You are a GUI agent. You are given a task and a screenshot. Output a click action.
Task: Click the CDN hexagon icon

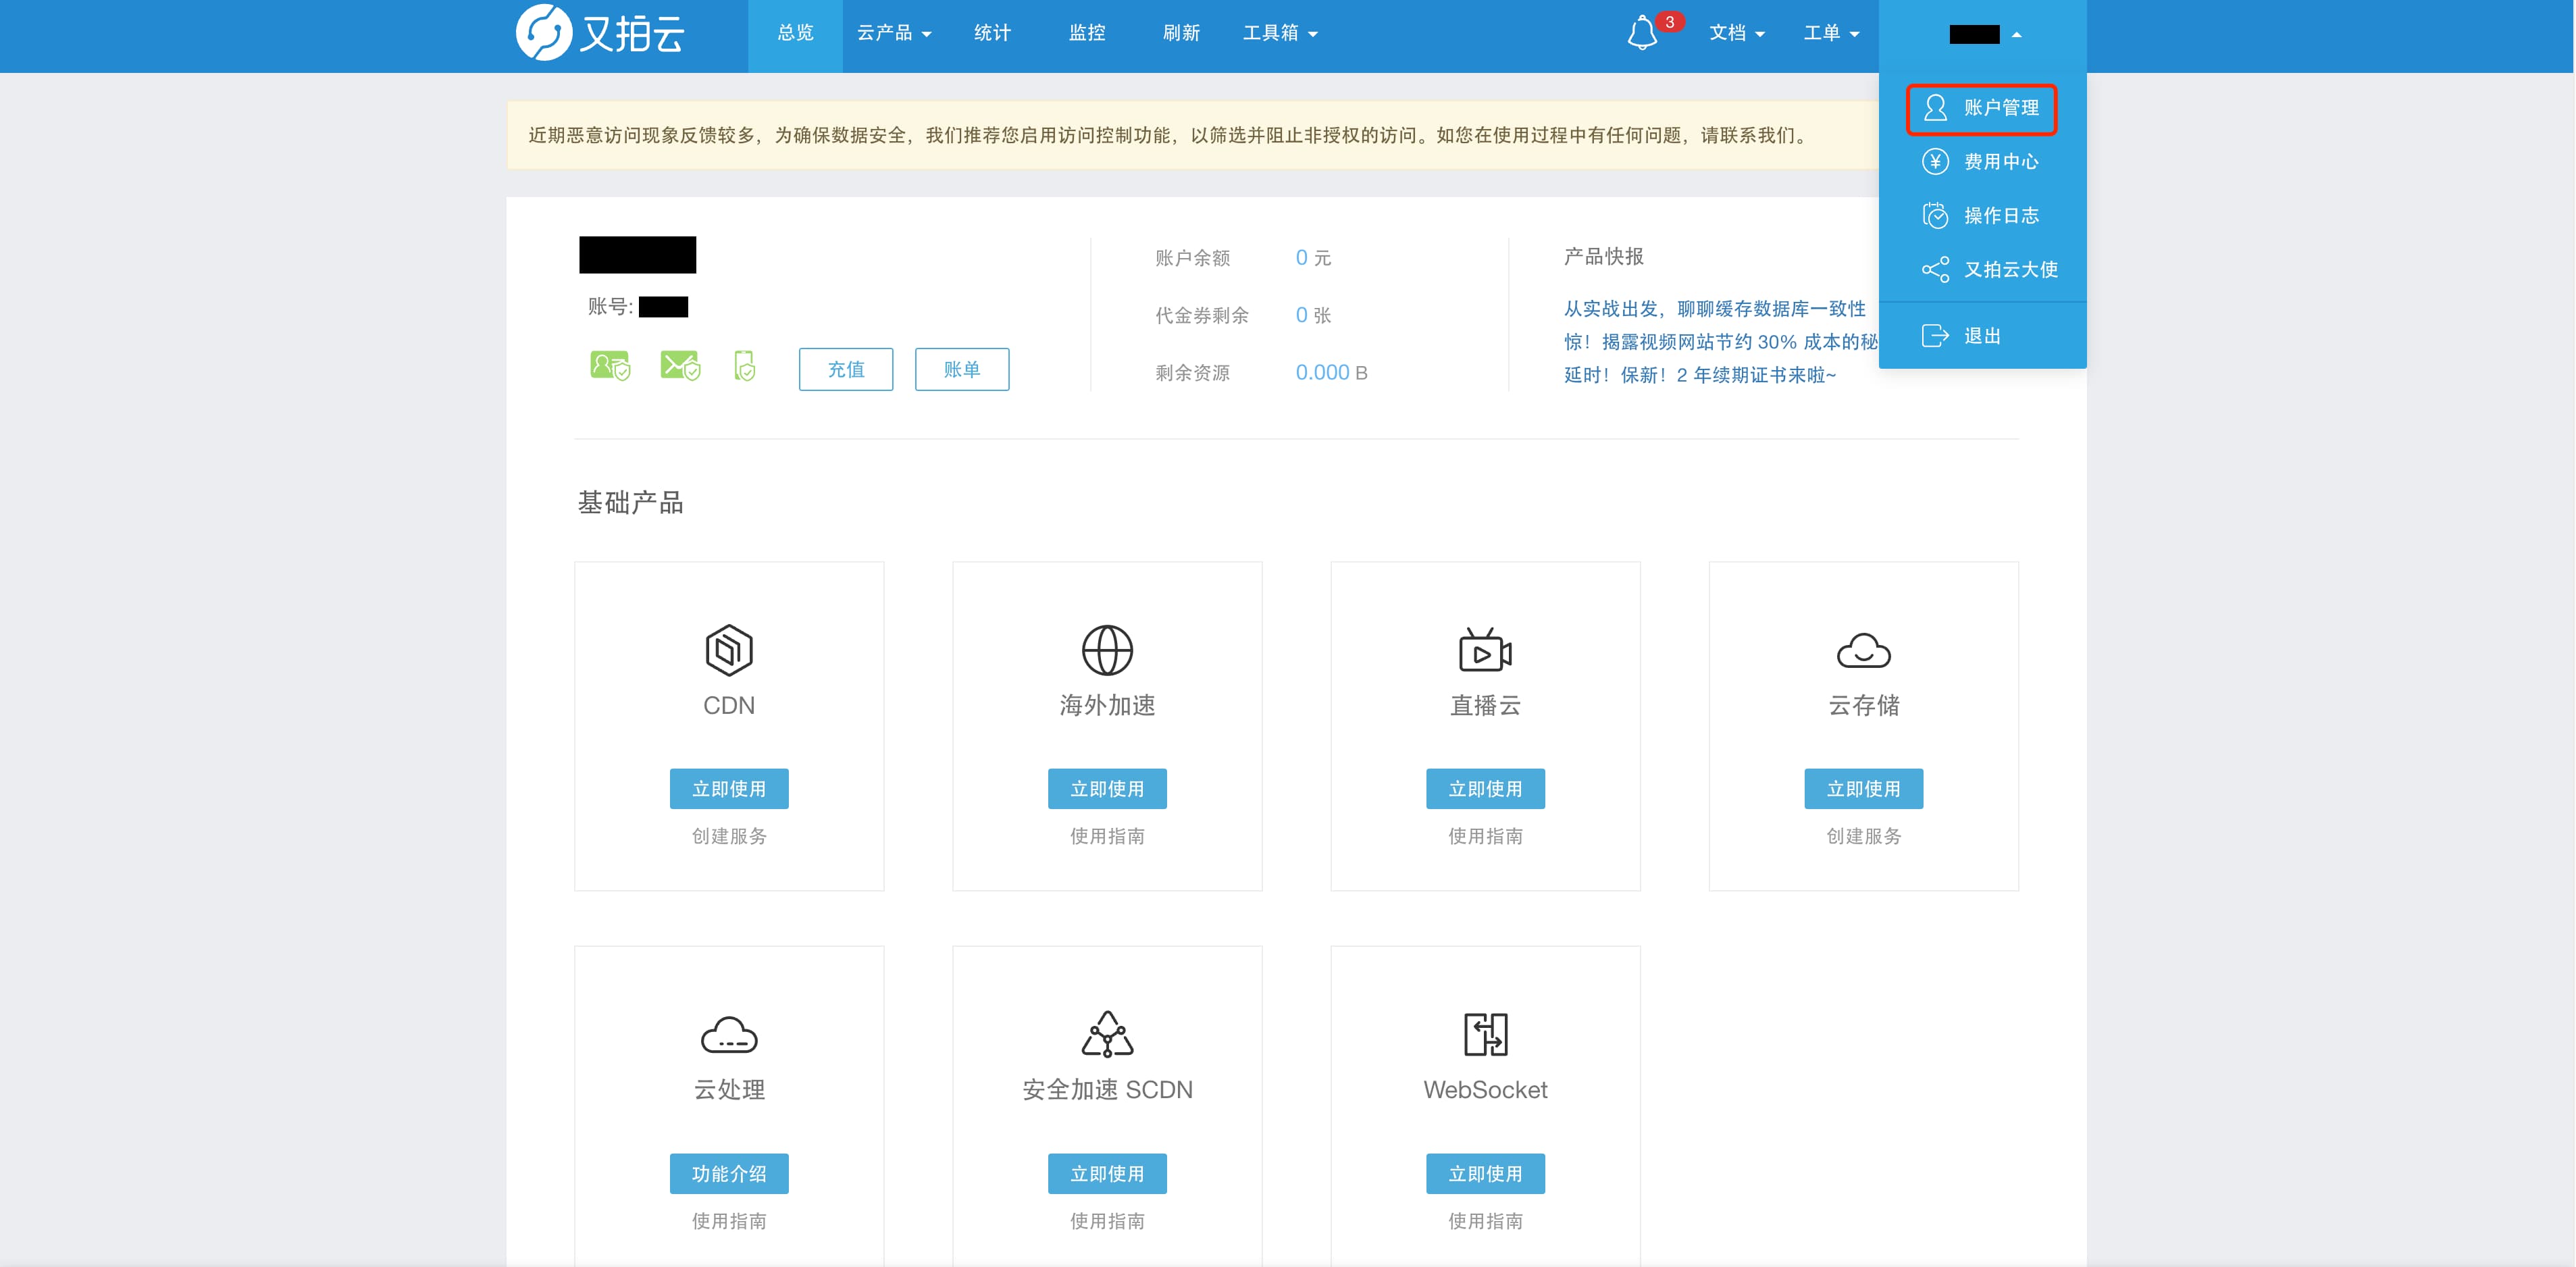(729, 650)
